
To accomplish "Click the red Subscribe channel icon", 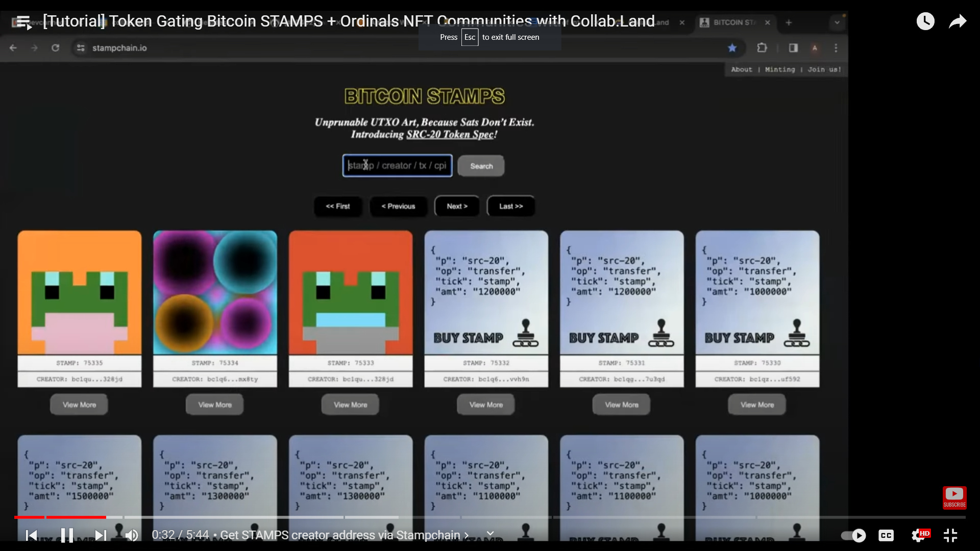I will pos(954,497).
